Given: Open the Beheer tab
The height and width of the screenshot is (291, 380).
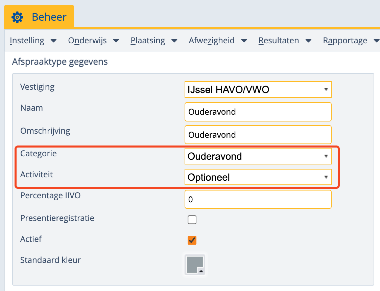Looking at the screenshot, I should 49,17.
